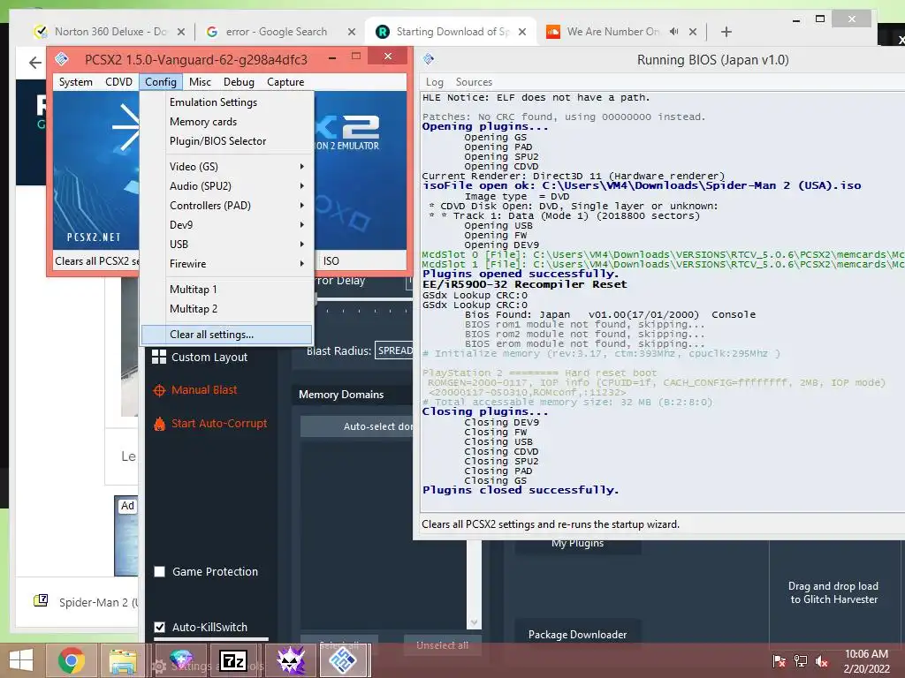Image resolution: width=905 pixels, height=678 pixels.
Task: Click the Manual Blast crosshair icon
Action: pos(159,390)
